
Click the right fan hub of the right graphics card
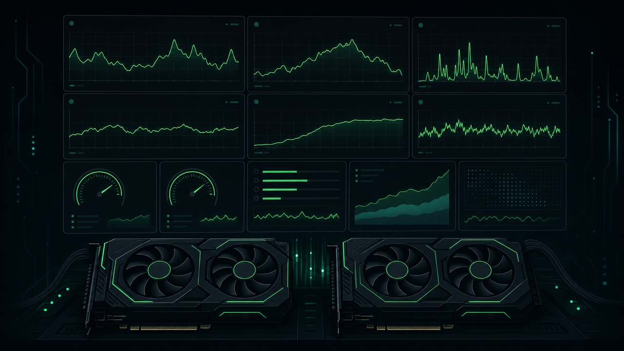coord(481,269)
